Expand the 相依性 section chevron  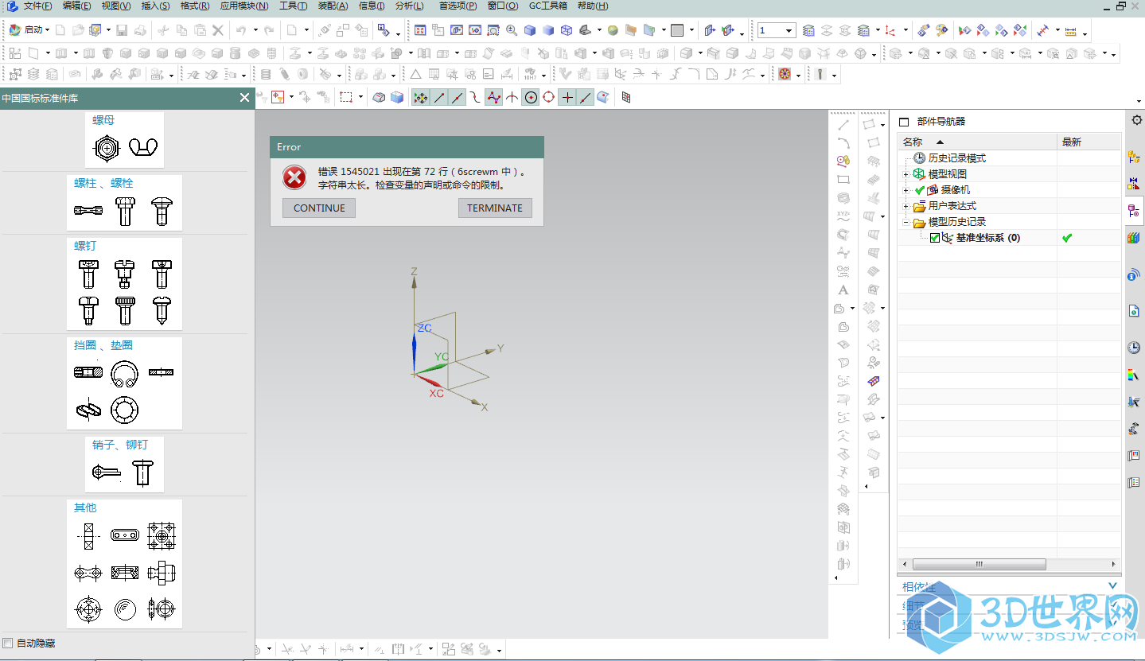pos(1112,586)
